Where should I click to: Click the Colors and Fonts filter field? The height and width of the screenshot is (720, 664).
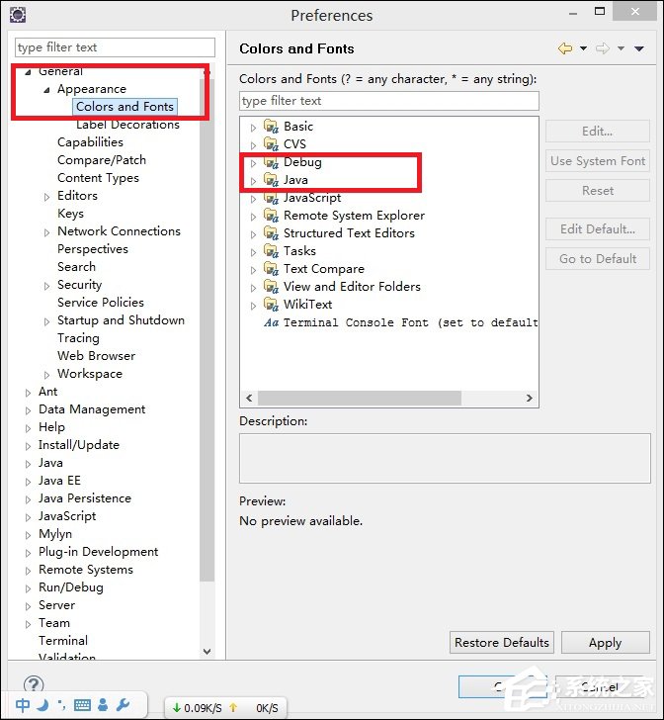click(389, 101)
